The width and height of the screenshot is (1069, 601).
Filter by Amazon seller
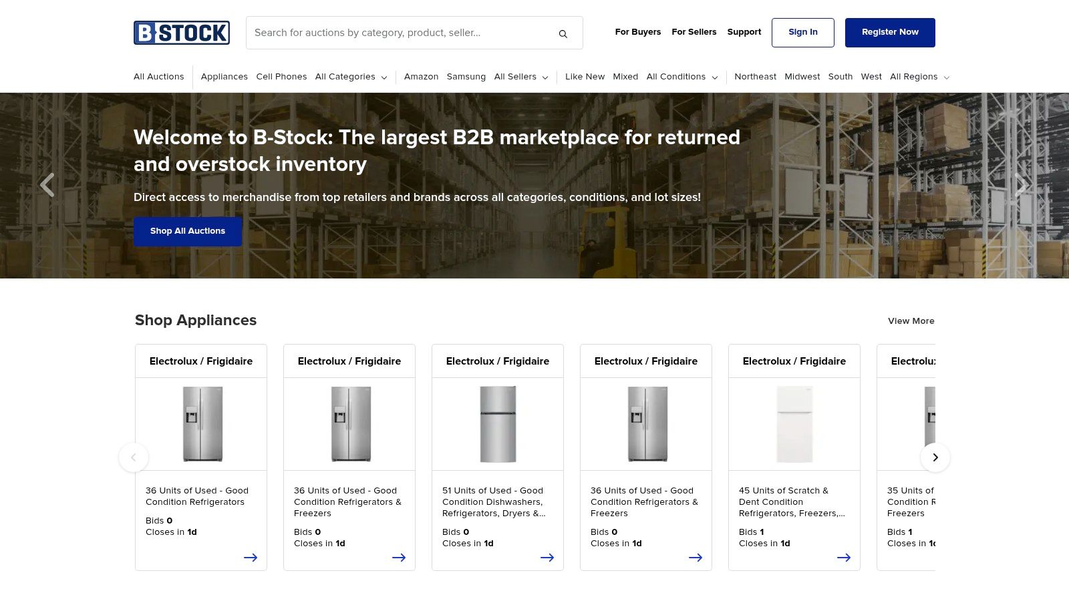point(421,77)
